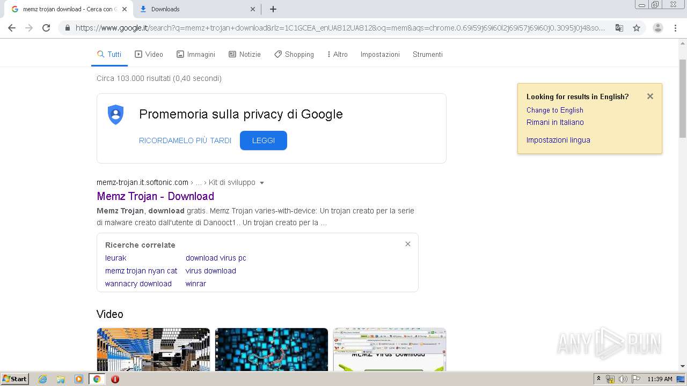
Task: Click the red Opera-style taskbar icon
Action: pyautogui.click(x=115, y=379)
